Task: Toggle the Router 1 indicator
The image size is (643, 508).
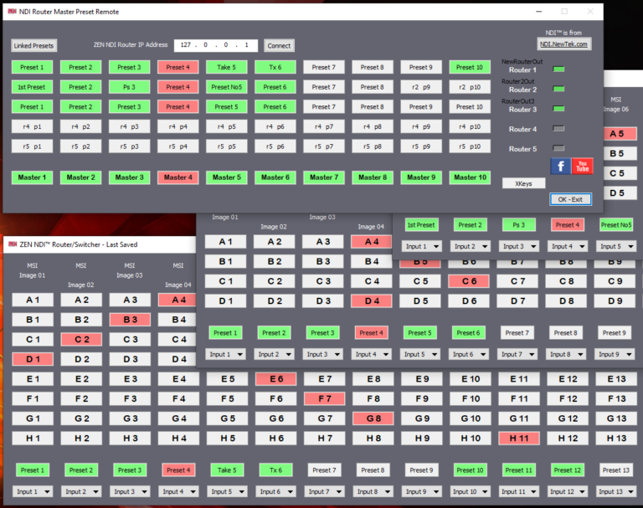Action: 559,69
